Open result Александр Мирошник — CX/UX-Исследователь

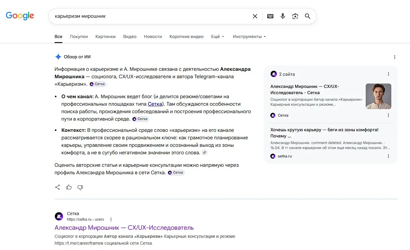tap(124, 228)
